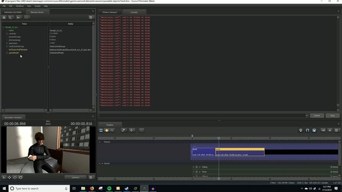Click the fourth timeline toolbar tool icon
The image size is (342, 192).
point(123,130)
